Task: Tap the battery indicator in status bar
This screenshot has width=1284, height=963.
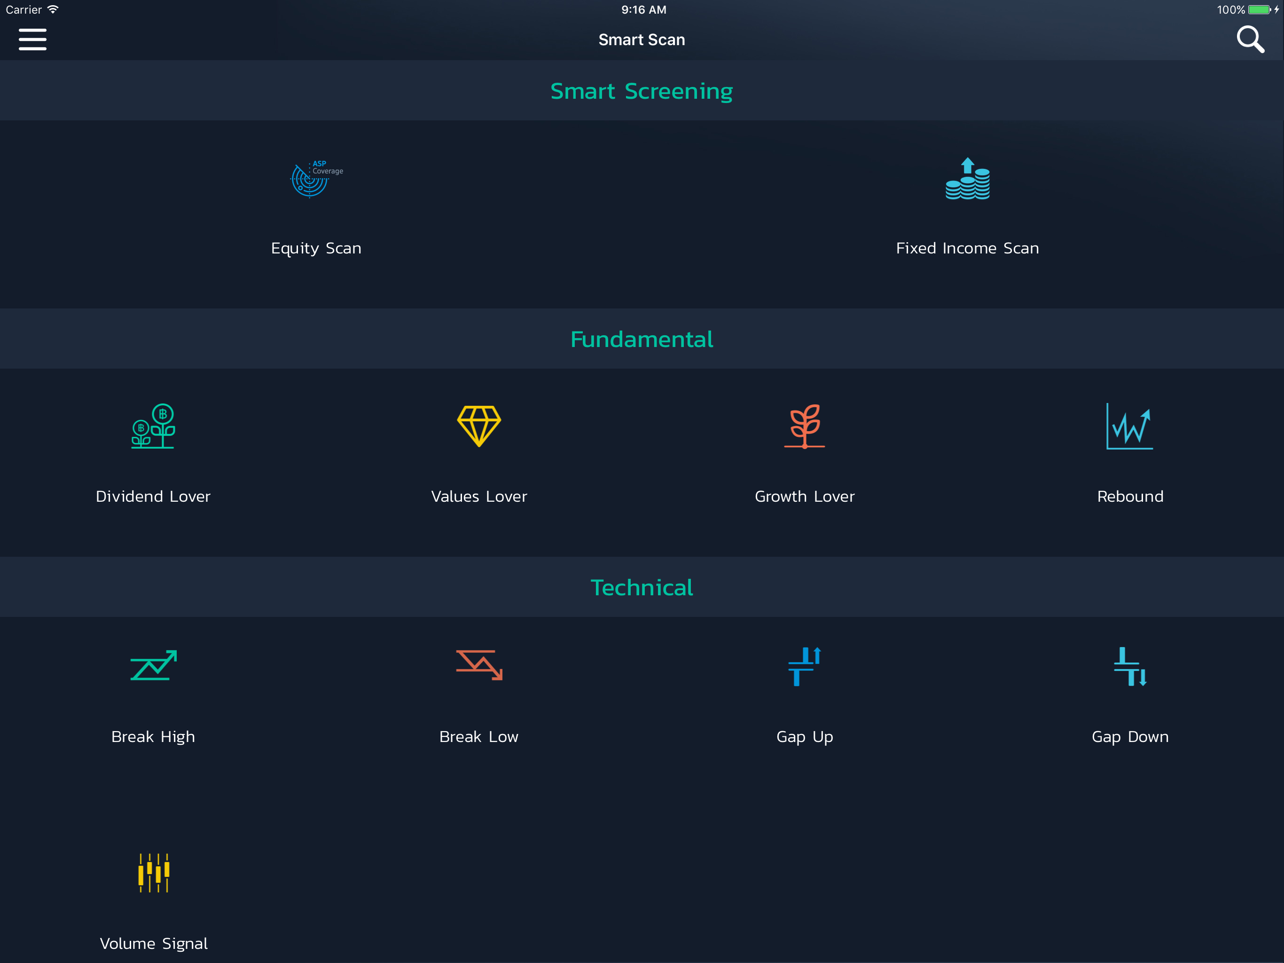Action: [x=1259, y=9]
